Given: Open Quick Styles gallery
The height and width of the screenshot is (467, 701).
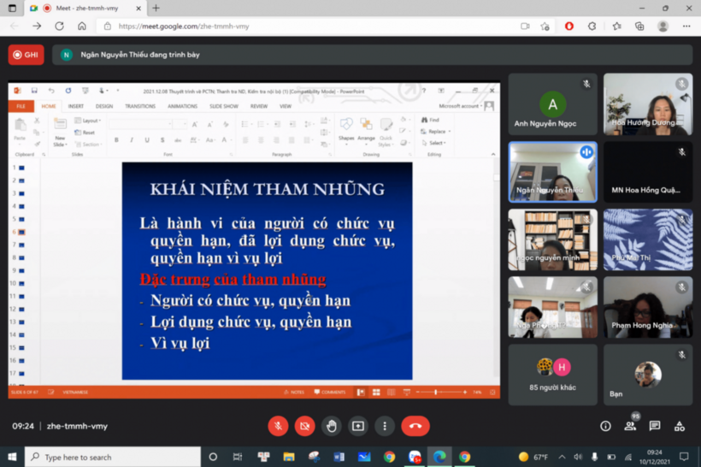Looking at the screenshot, I should 386,132.
